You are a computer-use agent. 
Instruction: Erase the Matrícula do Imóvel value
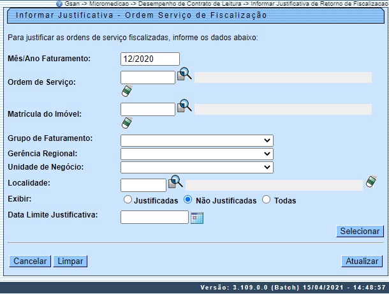pyautogui.click(x=126, y=122)
